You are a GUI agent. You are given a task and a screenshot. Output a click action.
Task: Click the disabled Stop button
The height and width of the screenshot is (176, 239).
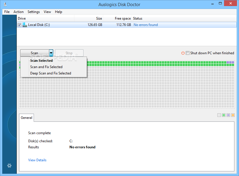(x=69, y=53)
